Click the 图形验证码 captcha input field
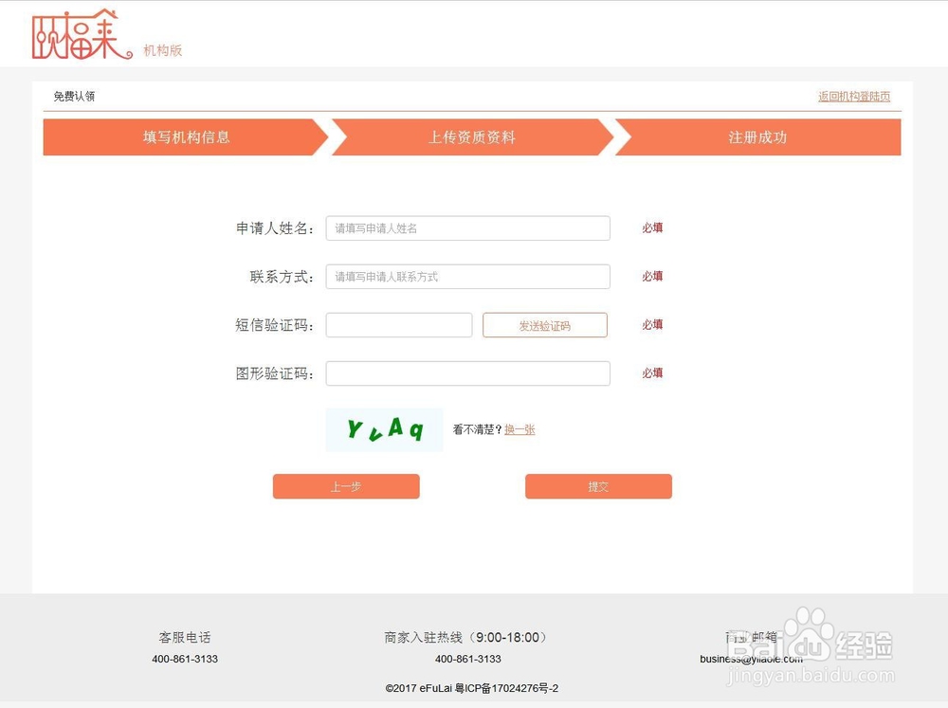948x708 pixels. [467, 372]
